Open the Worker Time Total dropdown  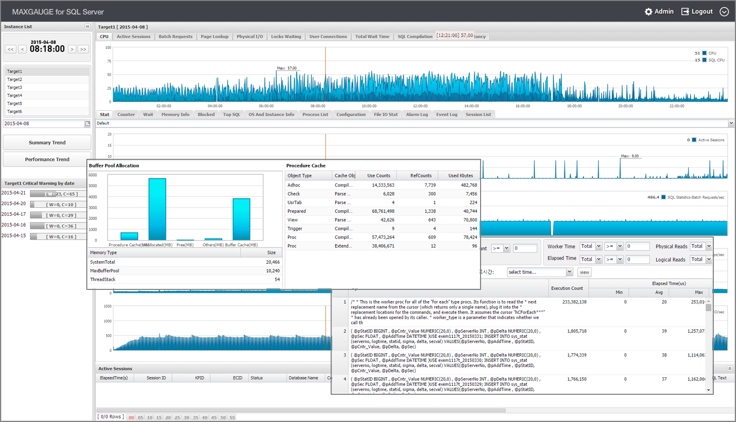[591, 247]
